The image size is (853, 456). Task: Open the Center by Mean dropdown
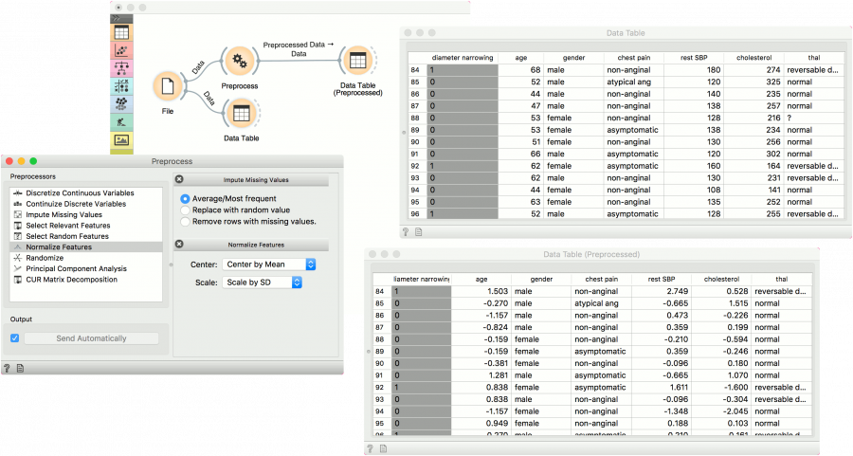(269, 264)
